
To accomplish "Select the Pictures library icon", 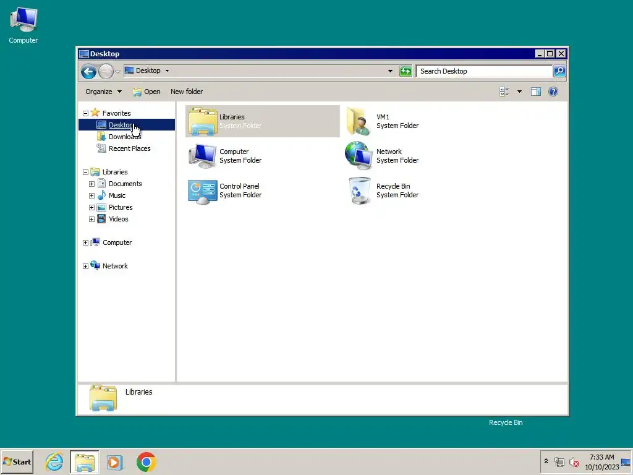I will coord(101,207).
